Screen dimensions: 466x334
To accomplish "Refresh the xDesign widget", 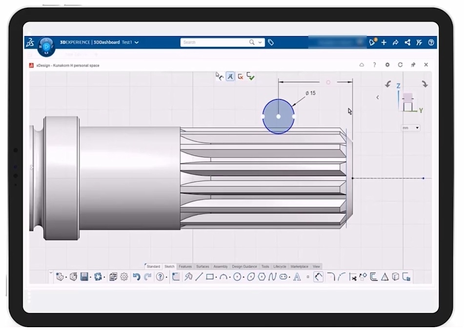I will tap(400, 65).
